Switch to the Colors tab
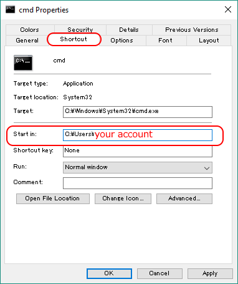 click(x=30, y=30)
